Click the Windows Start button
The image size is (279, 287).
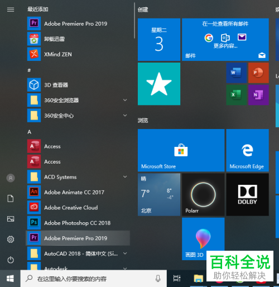click(x=10, y=279)
